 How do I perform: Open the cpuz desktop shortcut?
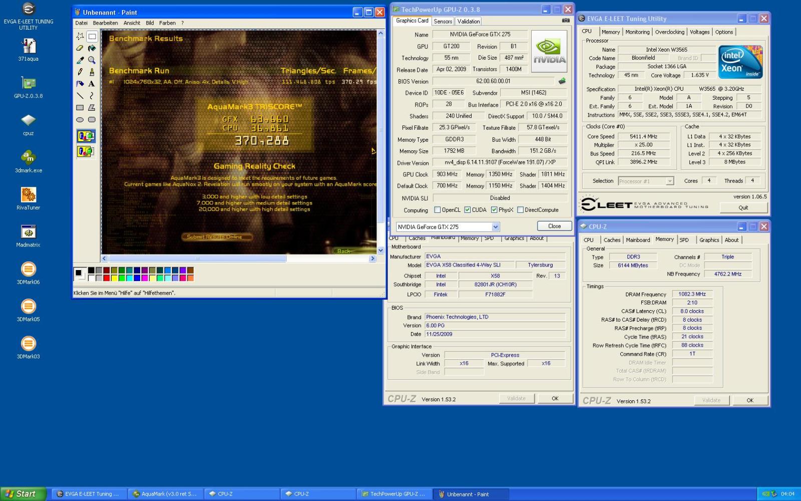(28, 124)
